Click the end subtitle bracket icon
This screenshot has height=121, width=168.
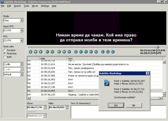tap(96, 52)
